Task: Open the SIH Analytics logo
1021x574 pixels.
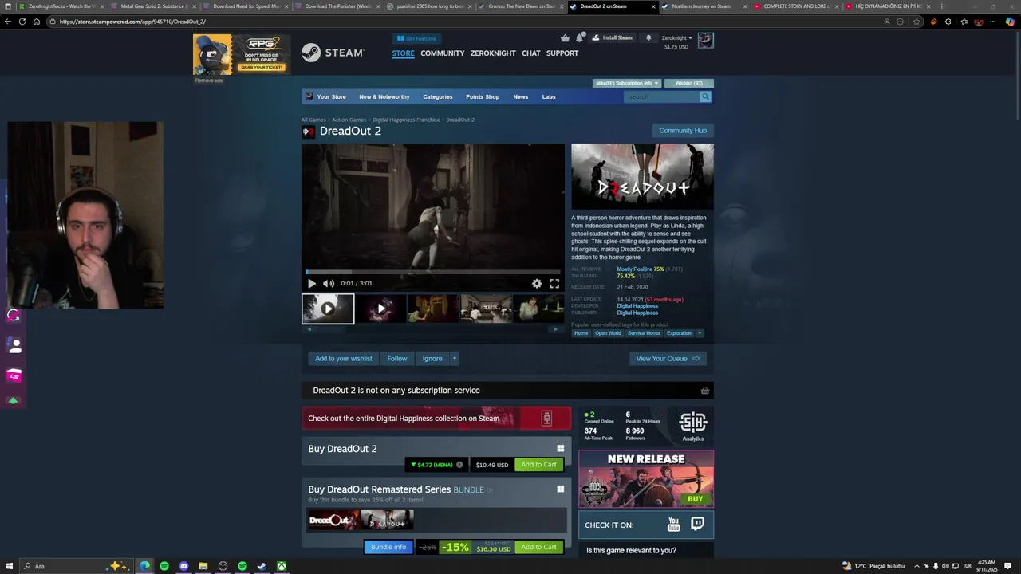Action: click(x=692, y=427)
